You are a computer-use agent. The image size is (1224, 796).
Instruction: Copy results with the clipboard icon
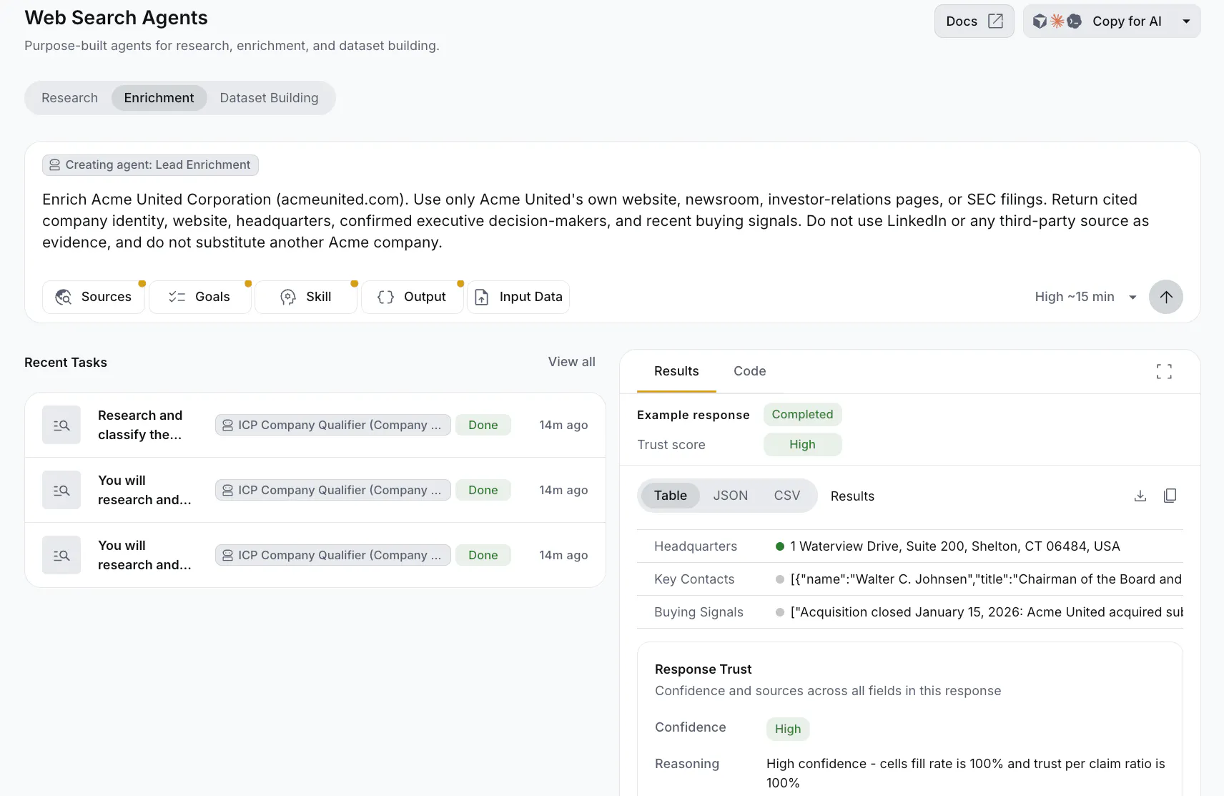point(1170,496)
